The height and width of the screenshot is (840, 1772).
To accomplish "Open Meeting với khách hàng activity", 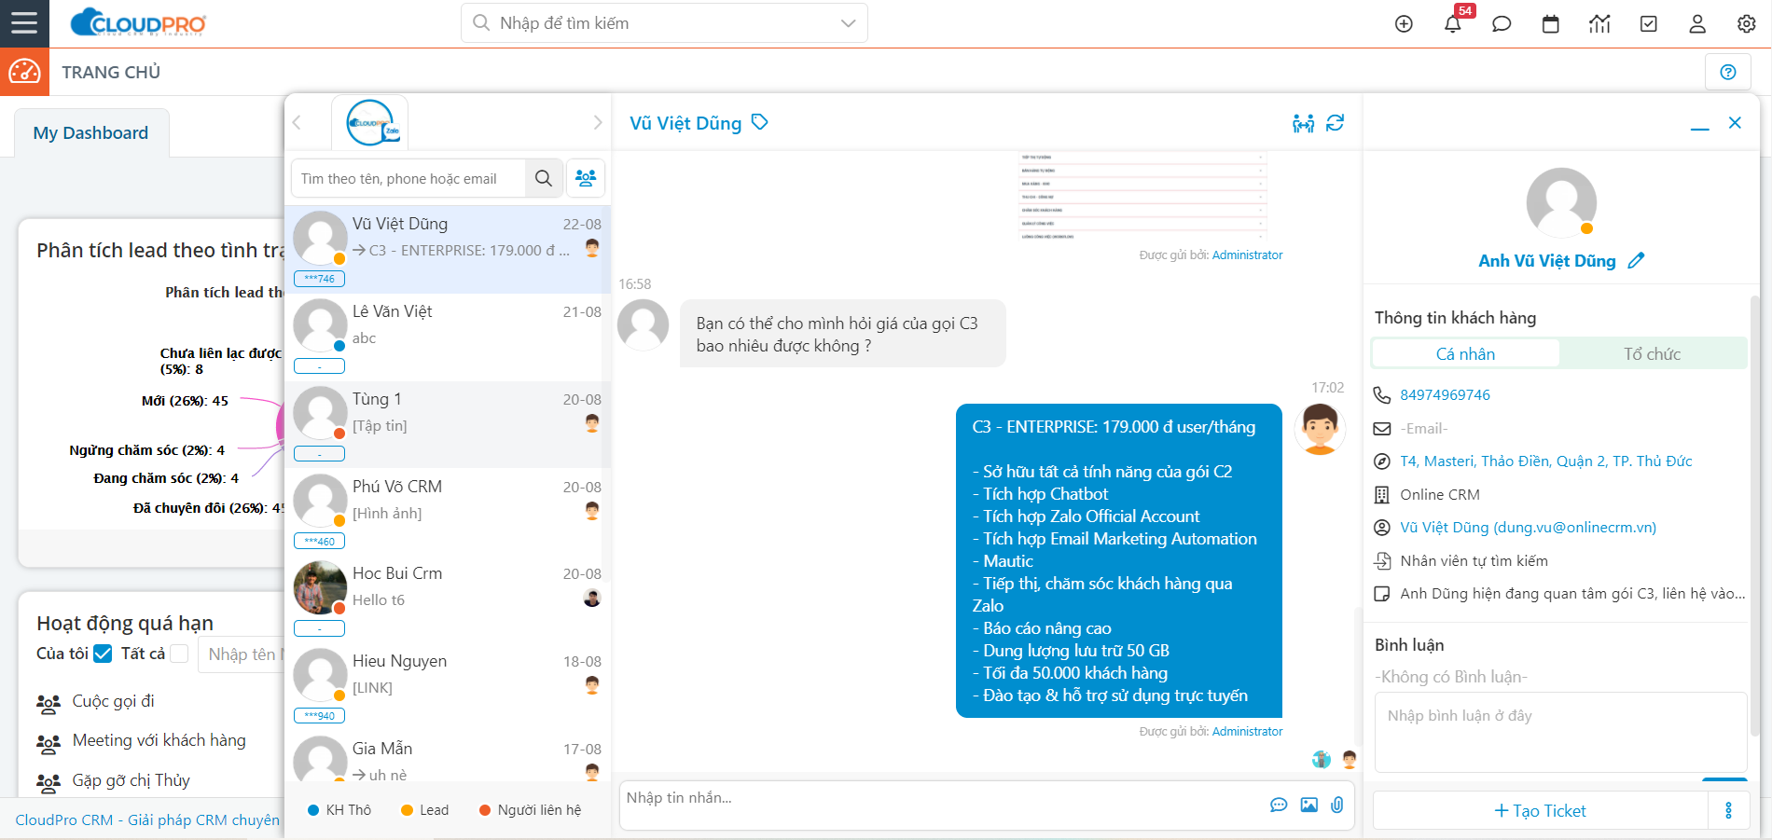I will click(159, 740).
